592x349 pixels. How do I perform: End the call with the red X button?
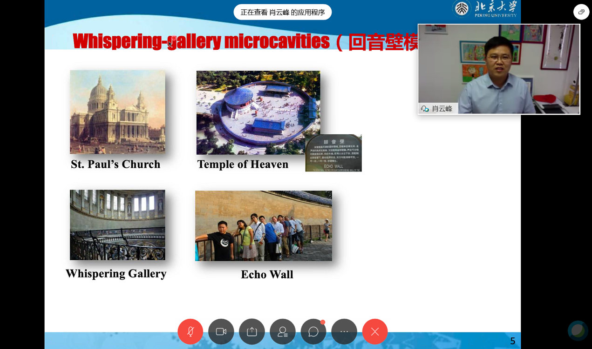(x=374, y=331)
